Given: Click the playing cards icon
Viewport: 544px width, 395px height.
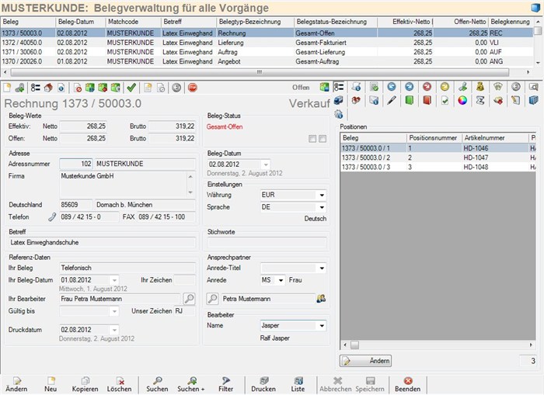Looking at the screenshot, I should 498,87.
